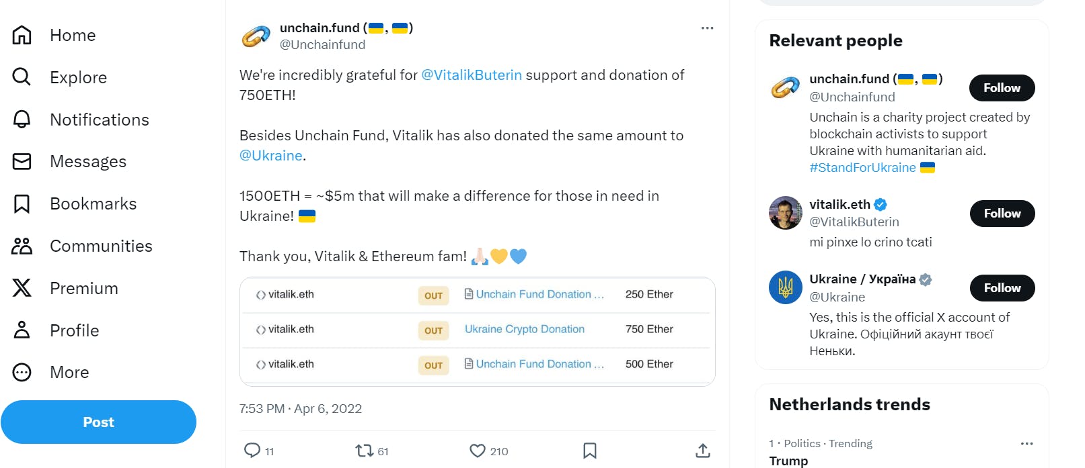Go to Home in the sidebar
The width and height of the screenshot is (1085, 468).
point(22,35)
